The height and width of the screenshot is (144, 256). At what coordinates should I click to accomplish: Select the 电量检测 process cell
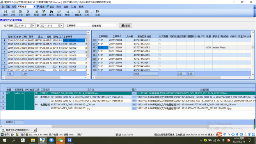[x=45, y=105]
